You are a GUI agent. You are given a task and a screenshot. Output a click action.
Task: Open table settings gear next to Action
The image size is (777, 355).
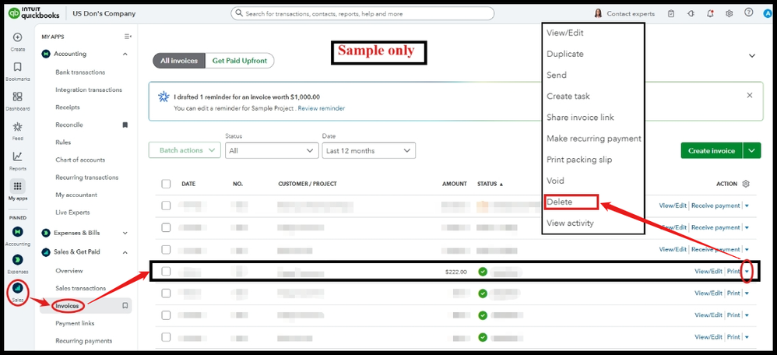[746, 184]
